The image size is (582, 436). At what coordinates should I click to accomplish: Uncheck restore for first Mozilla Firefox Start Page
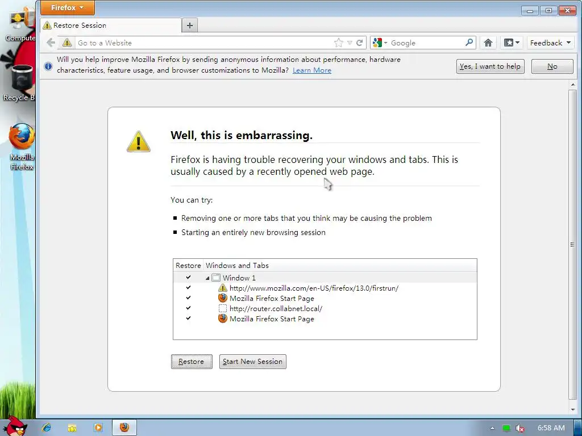coord(188,297)
